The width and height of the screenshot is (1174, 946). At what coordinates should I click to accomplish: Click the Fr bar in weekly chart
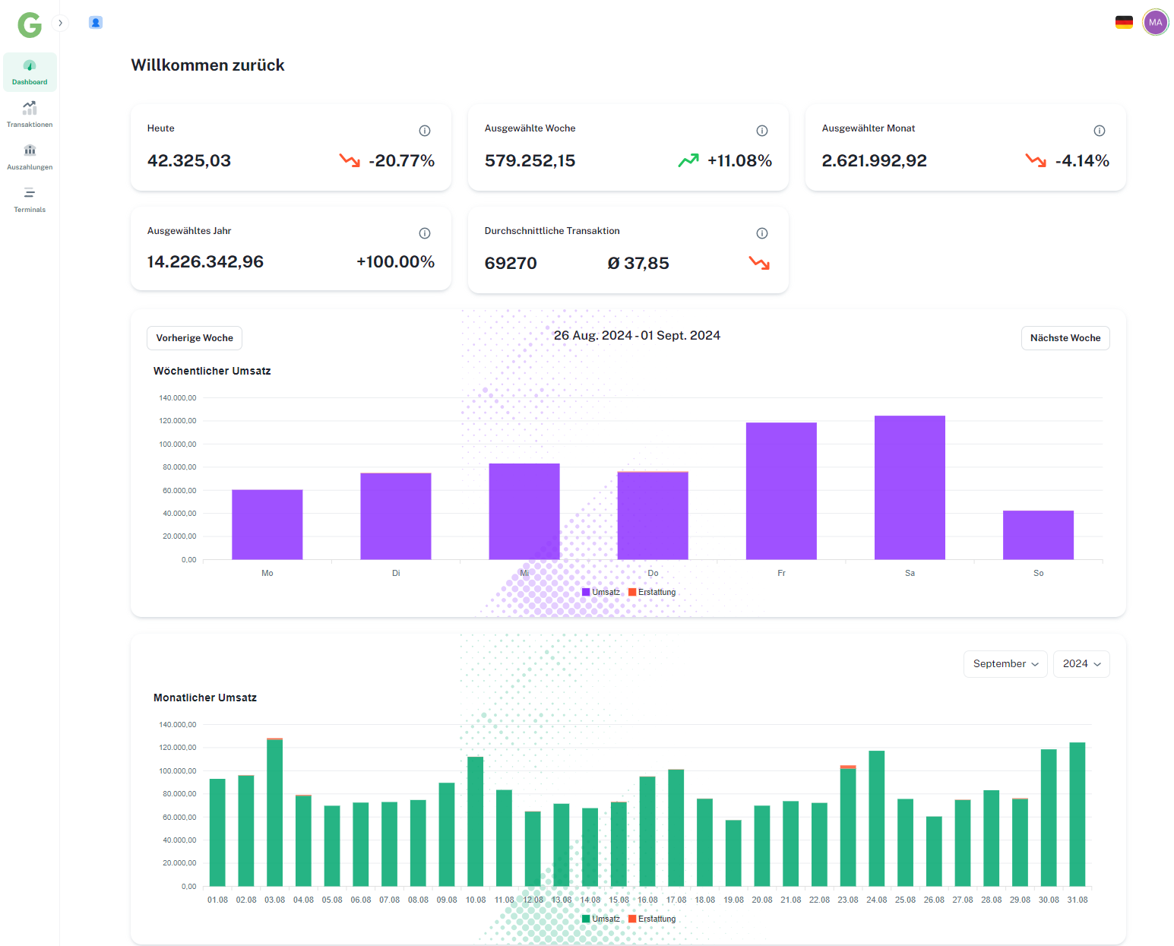781,492
